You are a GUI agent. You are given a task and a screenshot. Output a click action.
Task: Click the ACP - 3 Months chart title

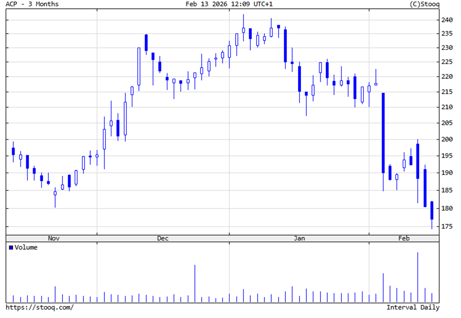[32, 4]
